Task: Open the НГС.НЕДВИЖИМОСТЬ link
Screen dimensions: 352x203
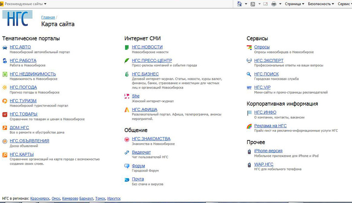Action: (x=33, y=74)
